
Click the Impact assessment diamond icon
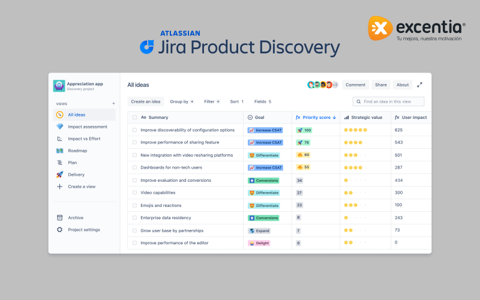coord(59,127)
